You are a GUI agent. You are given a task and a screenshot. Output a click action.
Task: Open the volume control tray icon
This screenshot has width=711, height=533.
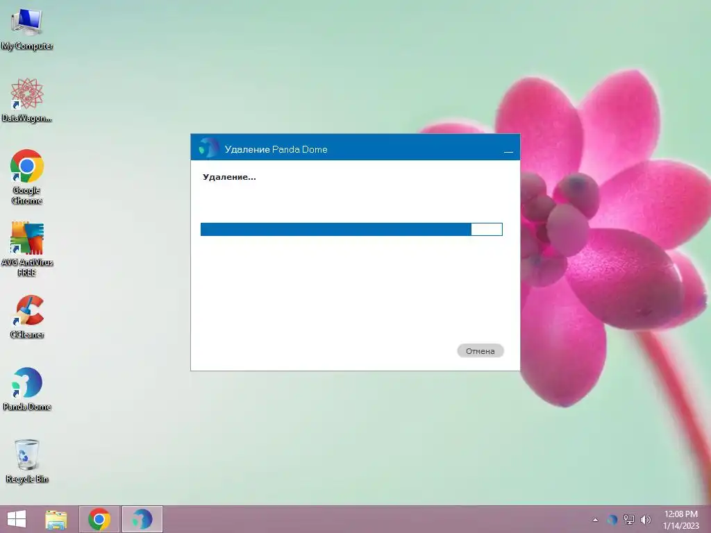click(645, 519)
